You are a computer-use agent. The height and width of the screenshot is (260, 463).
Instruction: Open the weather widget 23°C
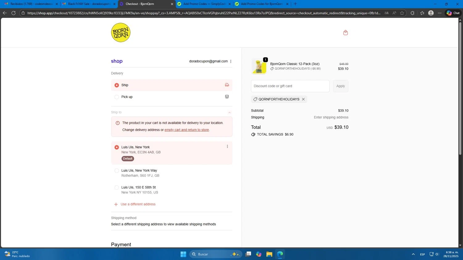pos(18,254)
